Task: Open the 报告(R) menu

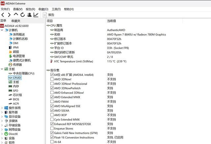Action: 30,9
